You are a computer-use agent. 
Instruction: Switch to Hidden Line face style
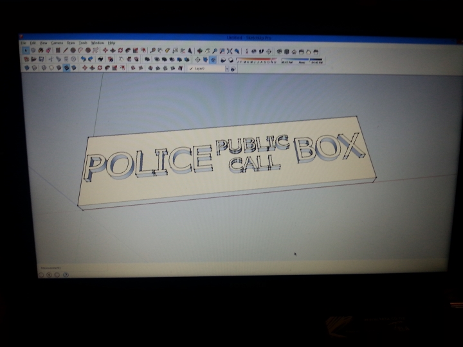(51, 68)
